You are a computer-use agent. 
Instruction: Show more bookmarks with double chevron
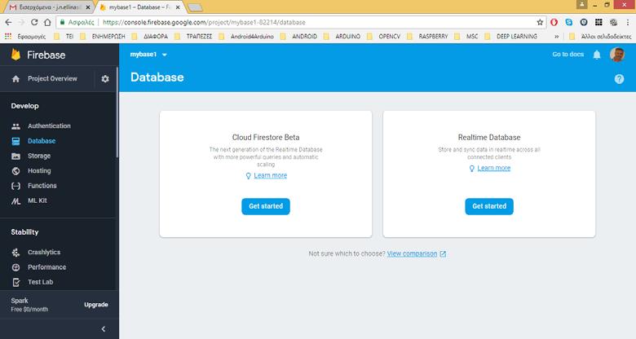click(556, 36)
